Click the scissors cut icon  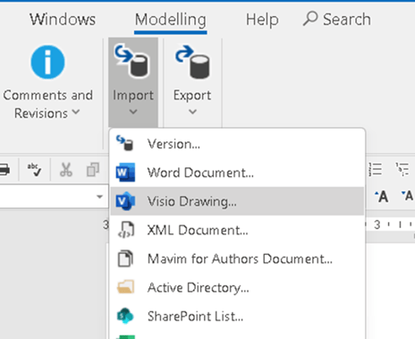coord(66,170)
